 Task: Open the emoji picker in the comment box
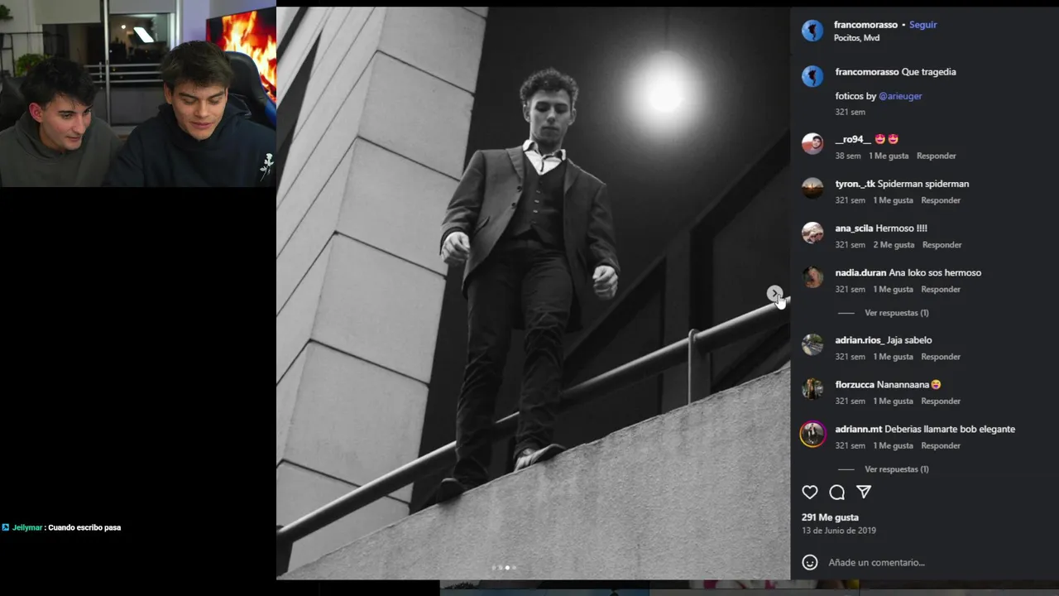pos(810,562)
